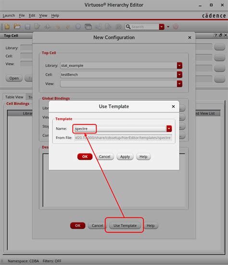The width and height of the screenshot is (228, 265).
Task: Open the Library dropdown showing stat_example
Action: coord(179,66)
